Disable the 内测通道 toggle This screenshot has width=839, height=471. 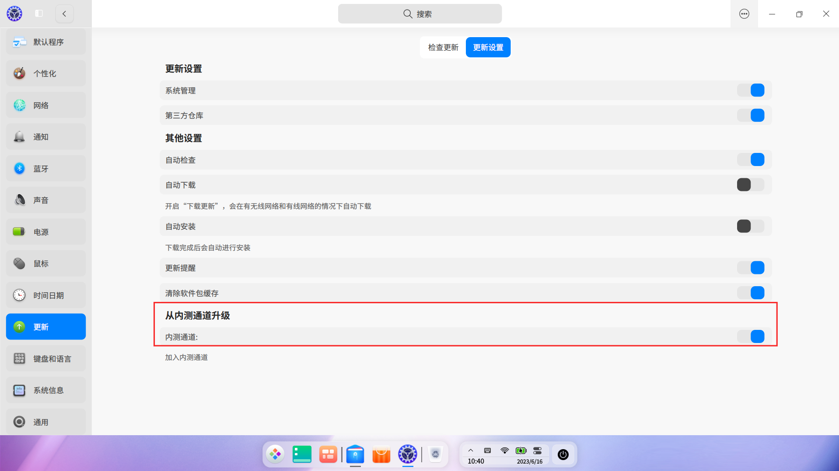click(751, 336)
